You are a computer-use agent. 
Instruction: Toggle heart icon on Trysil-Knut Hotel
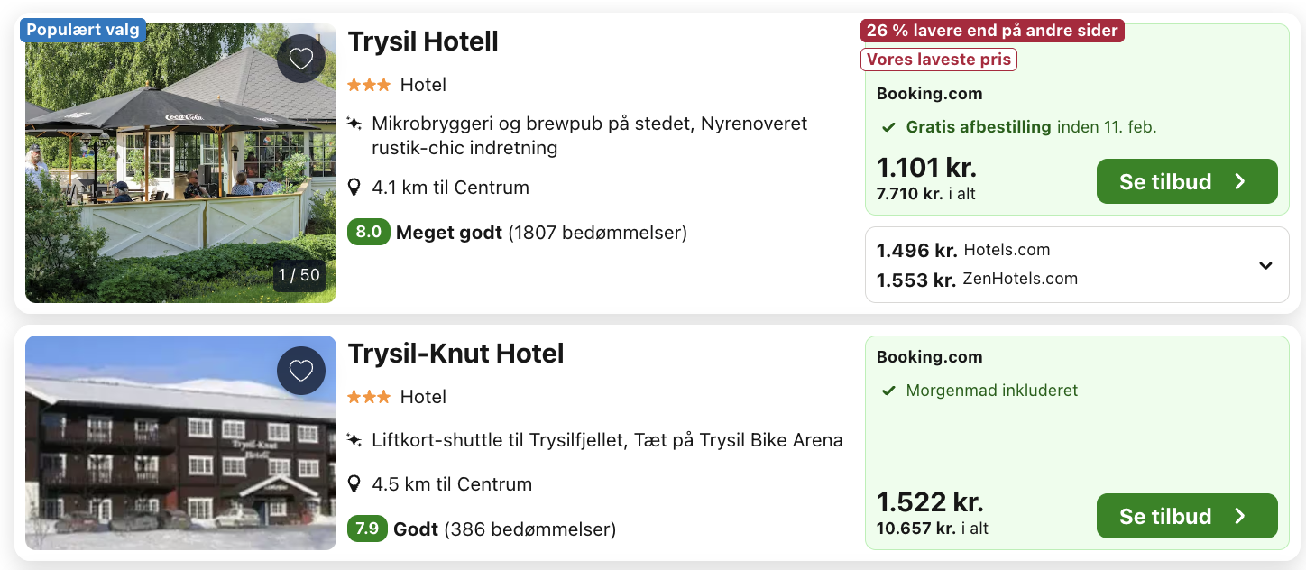point(300,371)
